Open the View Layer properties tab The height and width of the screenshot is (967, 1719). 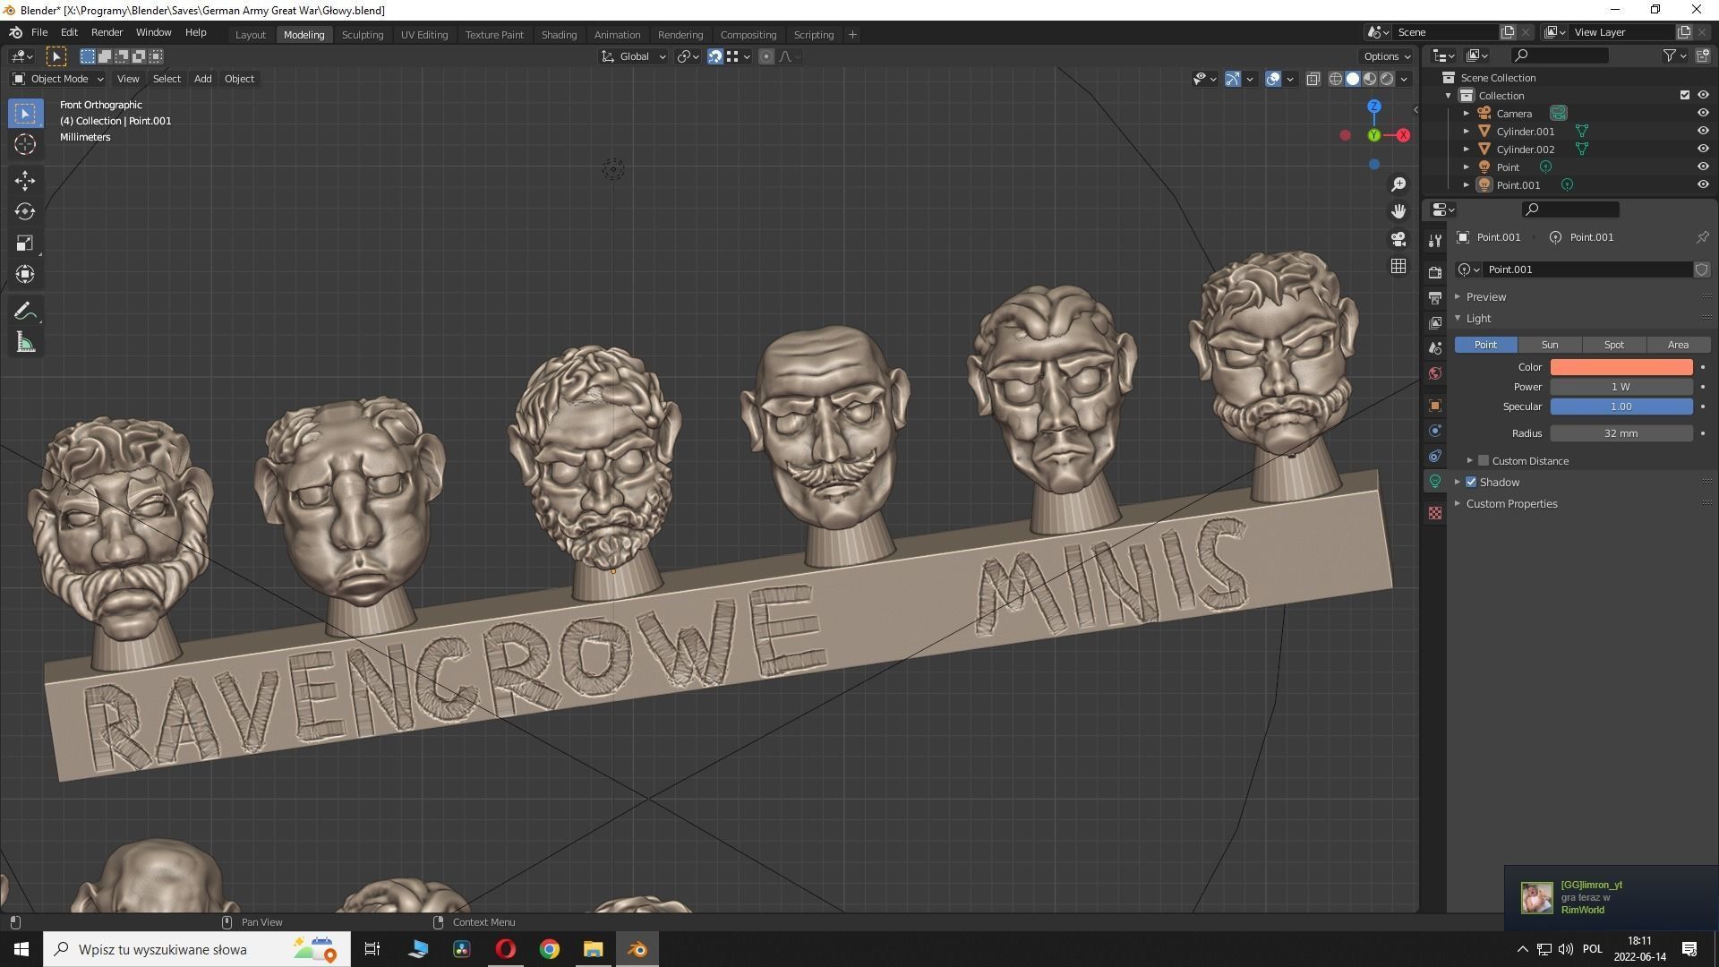coord(1435,322)
